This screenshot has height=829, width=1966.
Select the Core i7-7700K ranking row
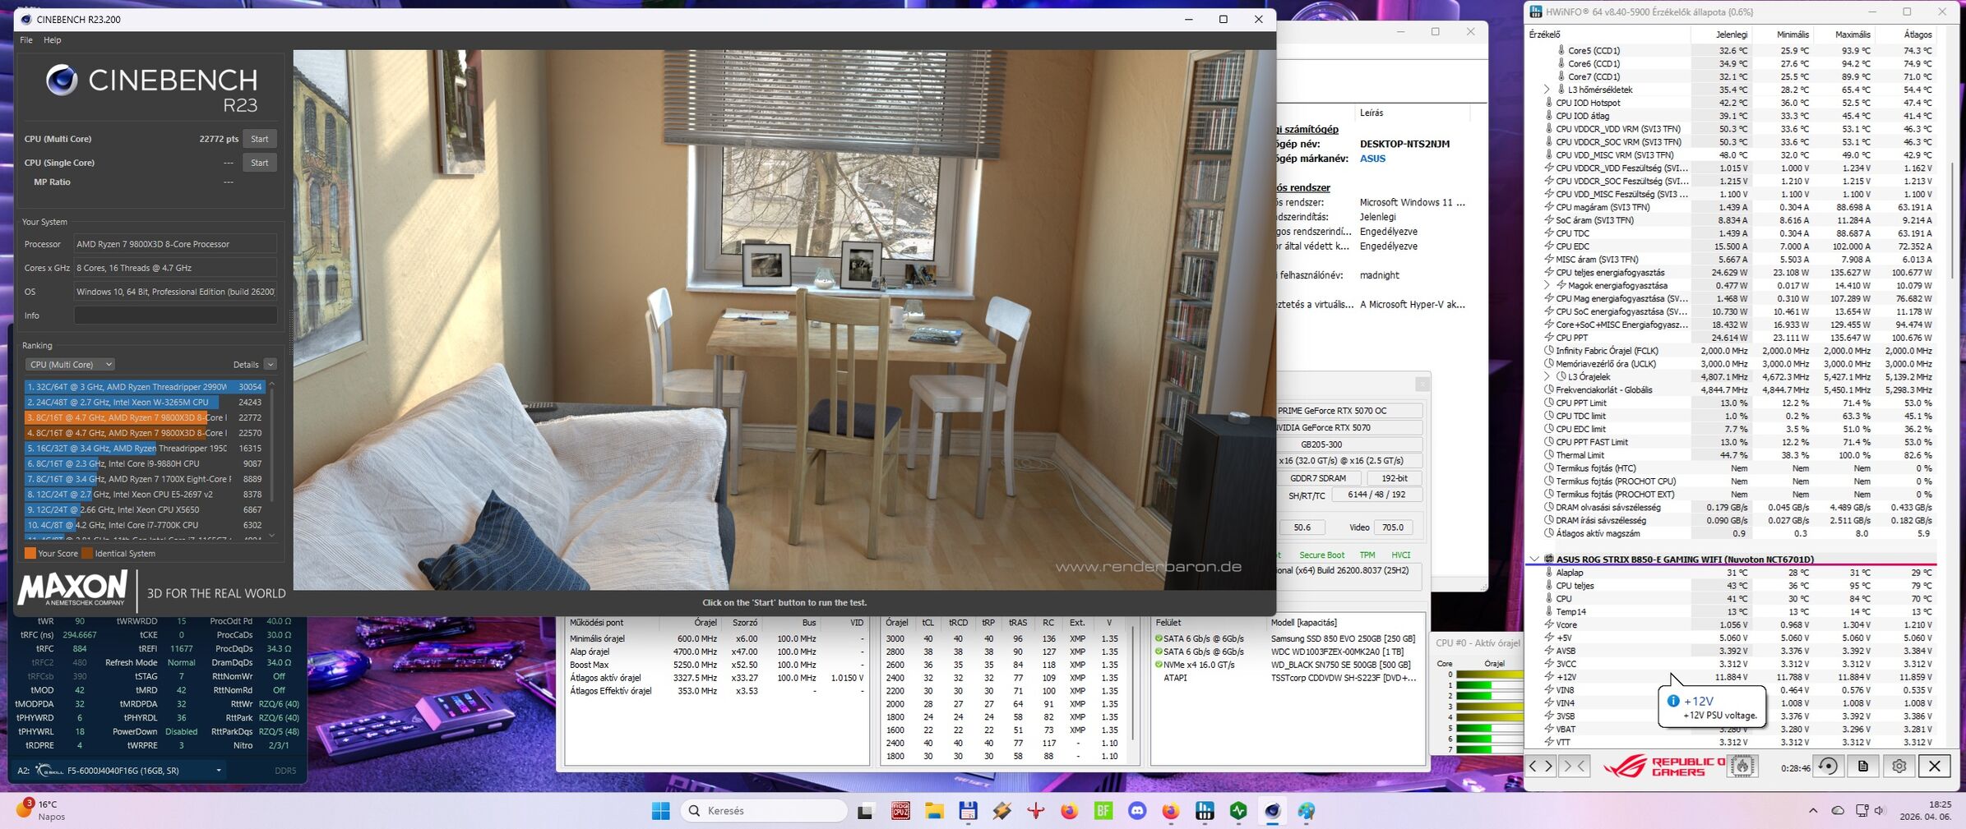[x=144, y=525]
